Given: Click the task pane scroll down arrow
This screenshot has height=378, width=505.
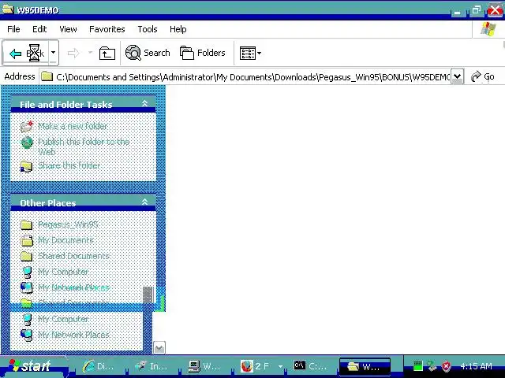Looking at the screenshot, I should [159, 347].
